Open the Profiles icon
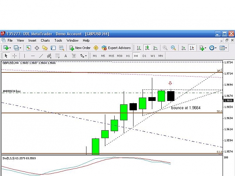 16,48
